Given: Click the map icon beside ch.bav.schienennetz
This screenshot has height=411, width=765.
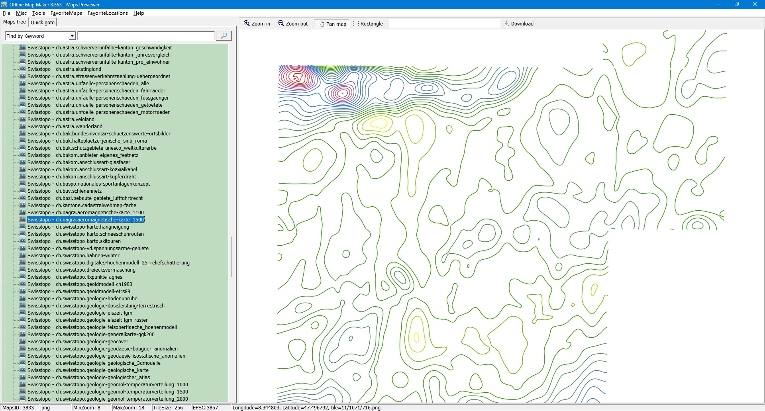Looking at the screenshot, I should (x=22, y=191).
